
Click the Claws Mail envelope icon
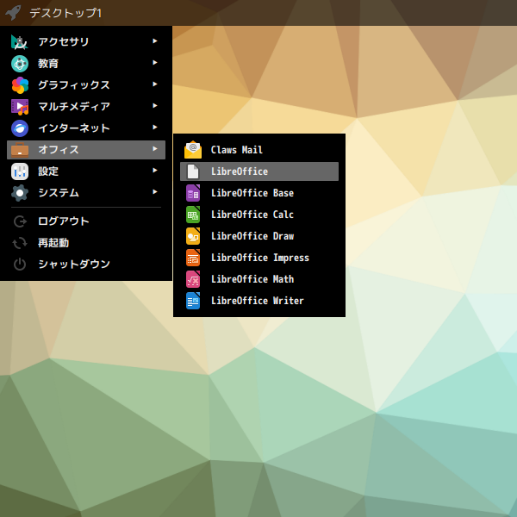pyautogui.click(x=193, y=150)
